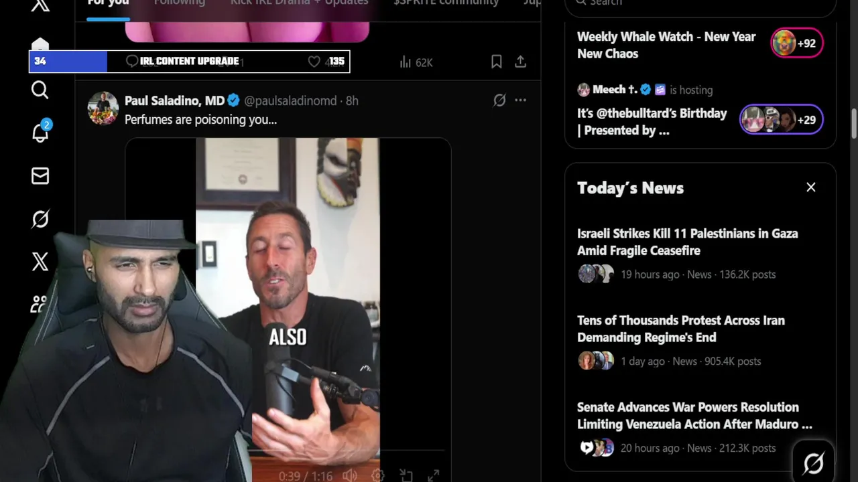Join the Weekly Whale Watch space
Viewport: 858px width, 482px height.
tap(797, 44)
